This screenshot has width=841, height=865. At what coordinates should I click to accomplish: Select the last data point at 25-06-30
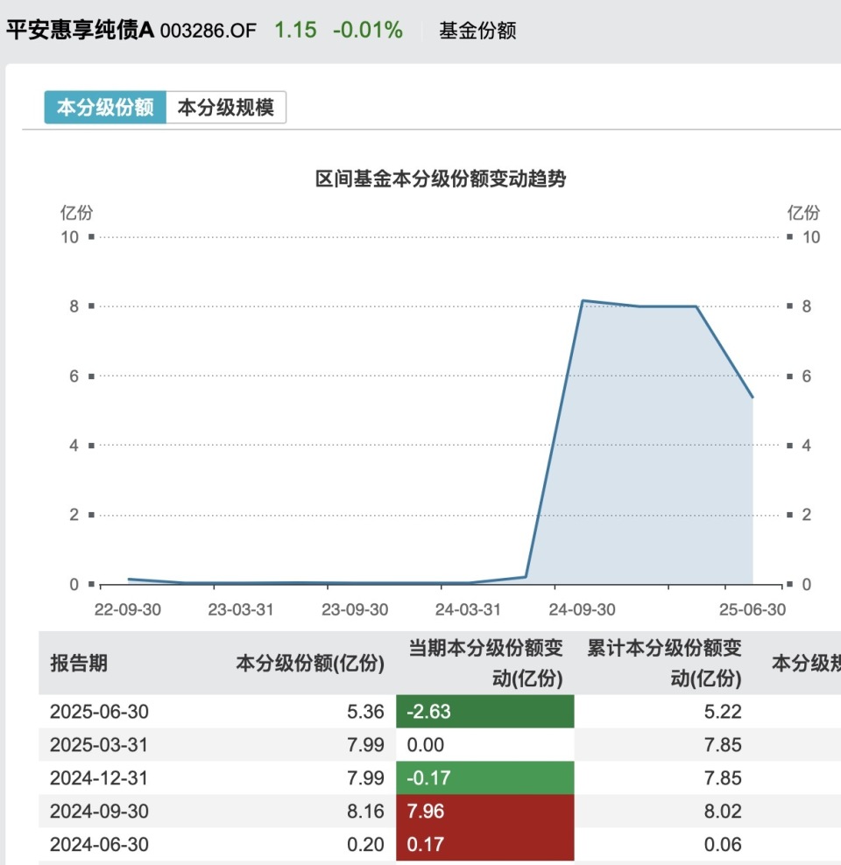pyautogui.click(x=753, y=397)
